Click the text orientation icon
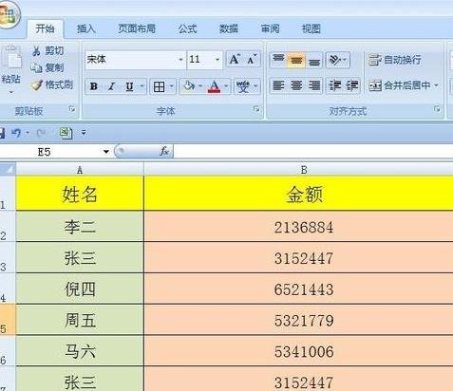This screenshot has height=391, width=453. tap(335, 59)
